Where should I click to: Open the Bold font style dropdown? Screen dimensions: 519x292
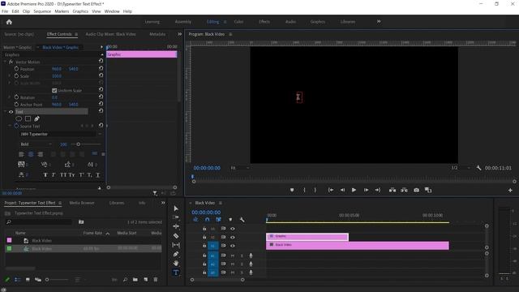coord(36,144)
